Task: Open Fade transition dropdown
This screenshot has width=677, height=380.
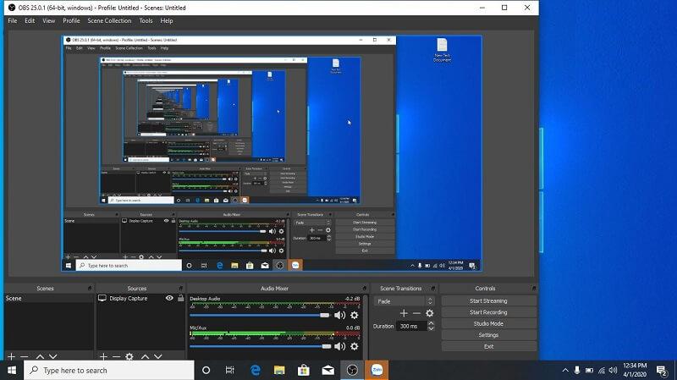Action: point(404,301)
